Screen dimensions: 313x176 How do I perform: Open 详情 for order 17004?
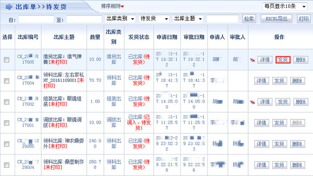point(262,81)
